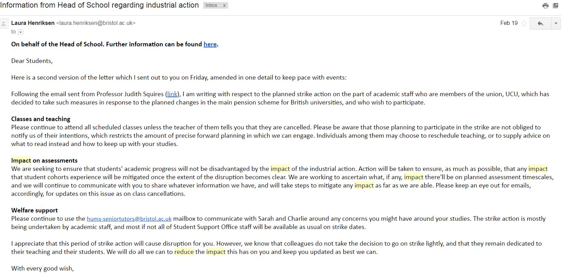This screenshot has height=274, width=565.
Task: Click the "Welfare support" heading
Action: [35, 210]
